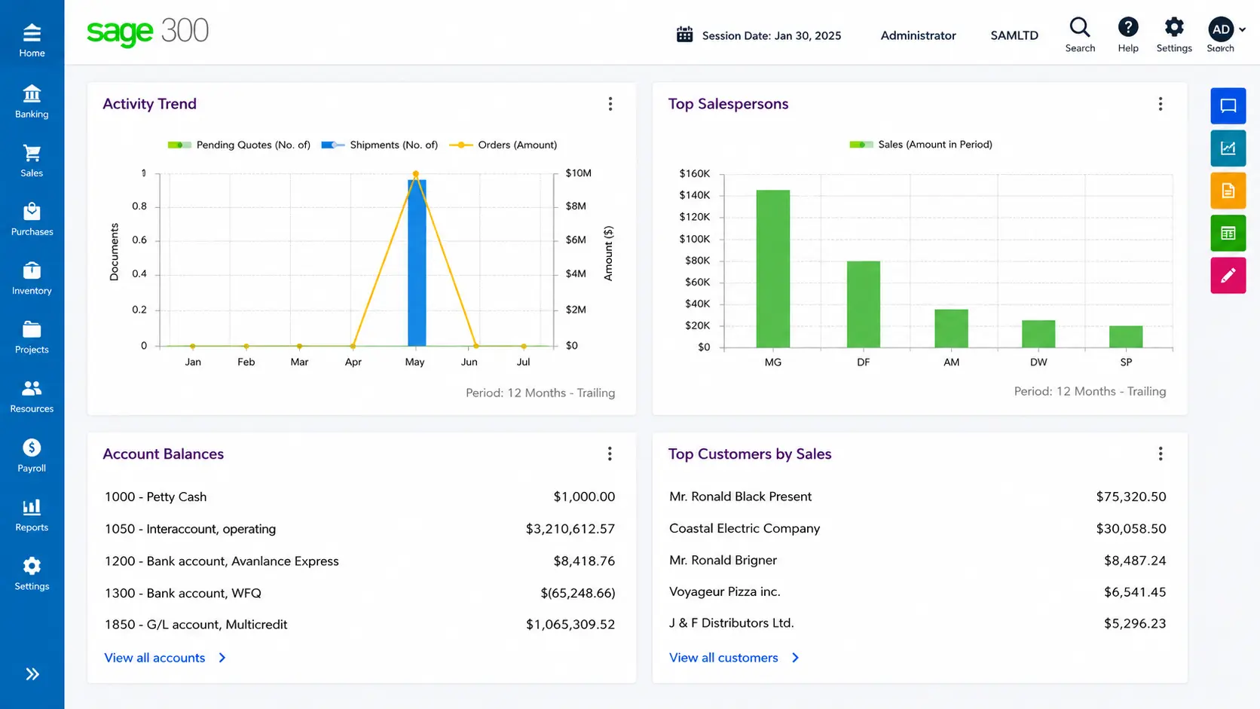
Task: Click View all accounts link
Action: pyautogui.click(x=165, y=658)
